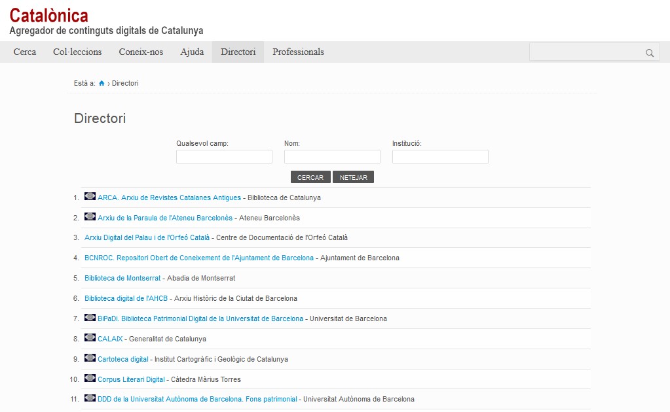Click the CERCAR button
The image size is (670, 412).
(x=310, y=177)
